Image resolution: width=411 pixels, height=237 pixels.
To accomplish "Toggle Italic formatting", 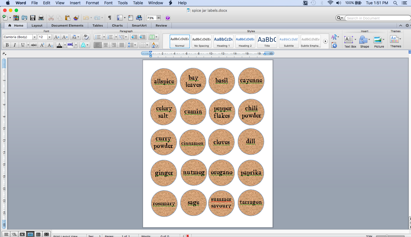I will tap(15, 45).
